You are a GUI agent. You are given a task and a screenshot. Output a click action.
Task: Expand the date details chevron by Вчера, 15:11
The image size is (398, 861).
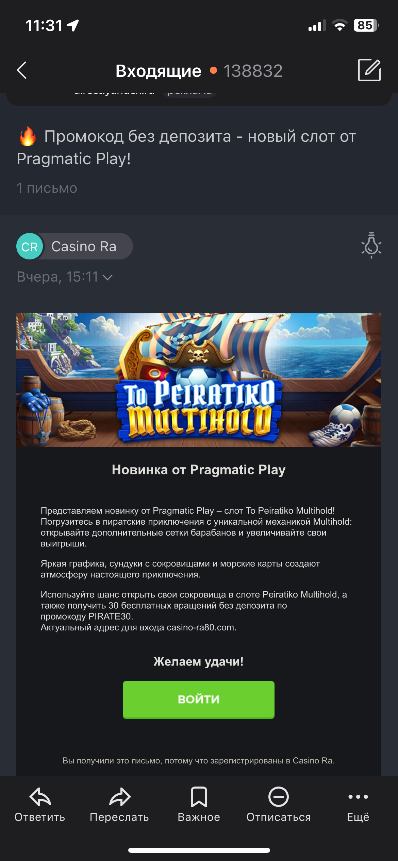pyautogui.click(x=107, y=277)
